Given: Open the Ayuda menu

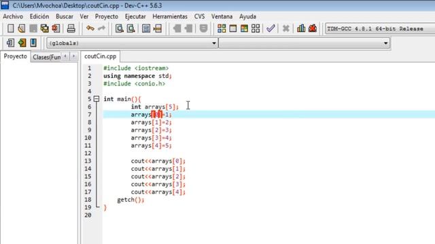Looking at the screenshot, I should tap(247, 16).
